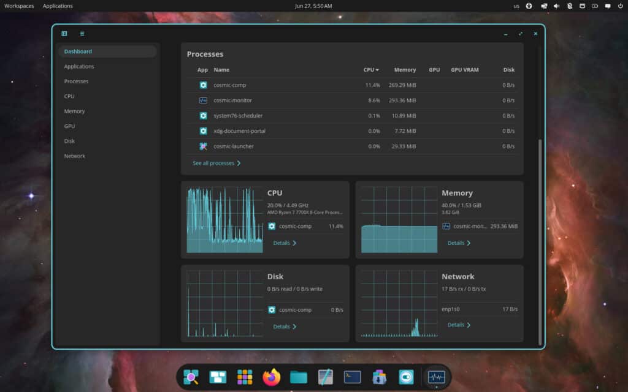Click the CPU usage graph
The width and height of the screenshot is (628, 392).
[x=224, y=220]
